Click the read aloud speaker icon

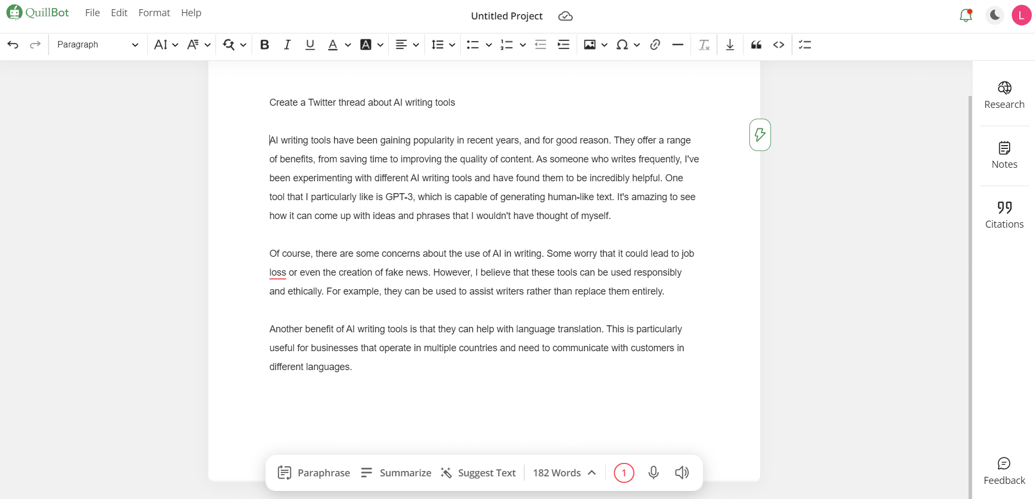tap(682, 473)
